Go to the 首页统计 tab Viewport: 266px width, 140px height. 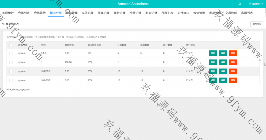point(8,13)
